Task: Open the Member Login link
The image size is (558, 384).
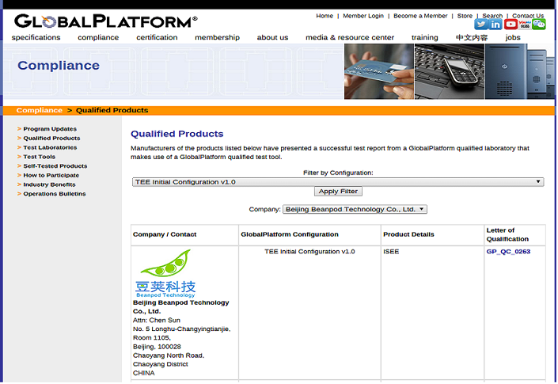Action: 363,16
